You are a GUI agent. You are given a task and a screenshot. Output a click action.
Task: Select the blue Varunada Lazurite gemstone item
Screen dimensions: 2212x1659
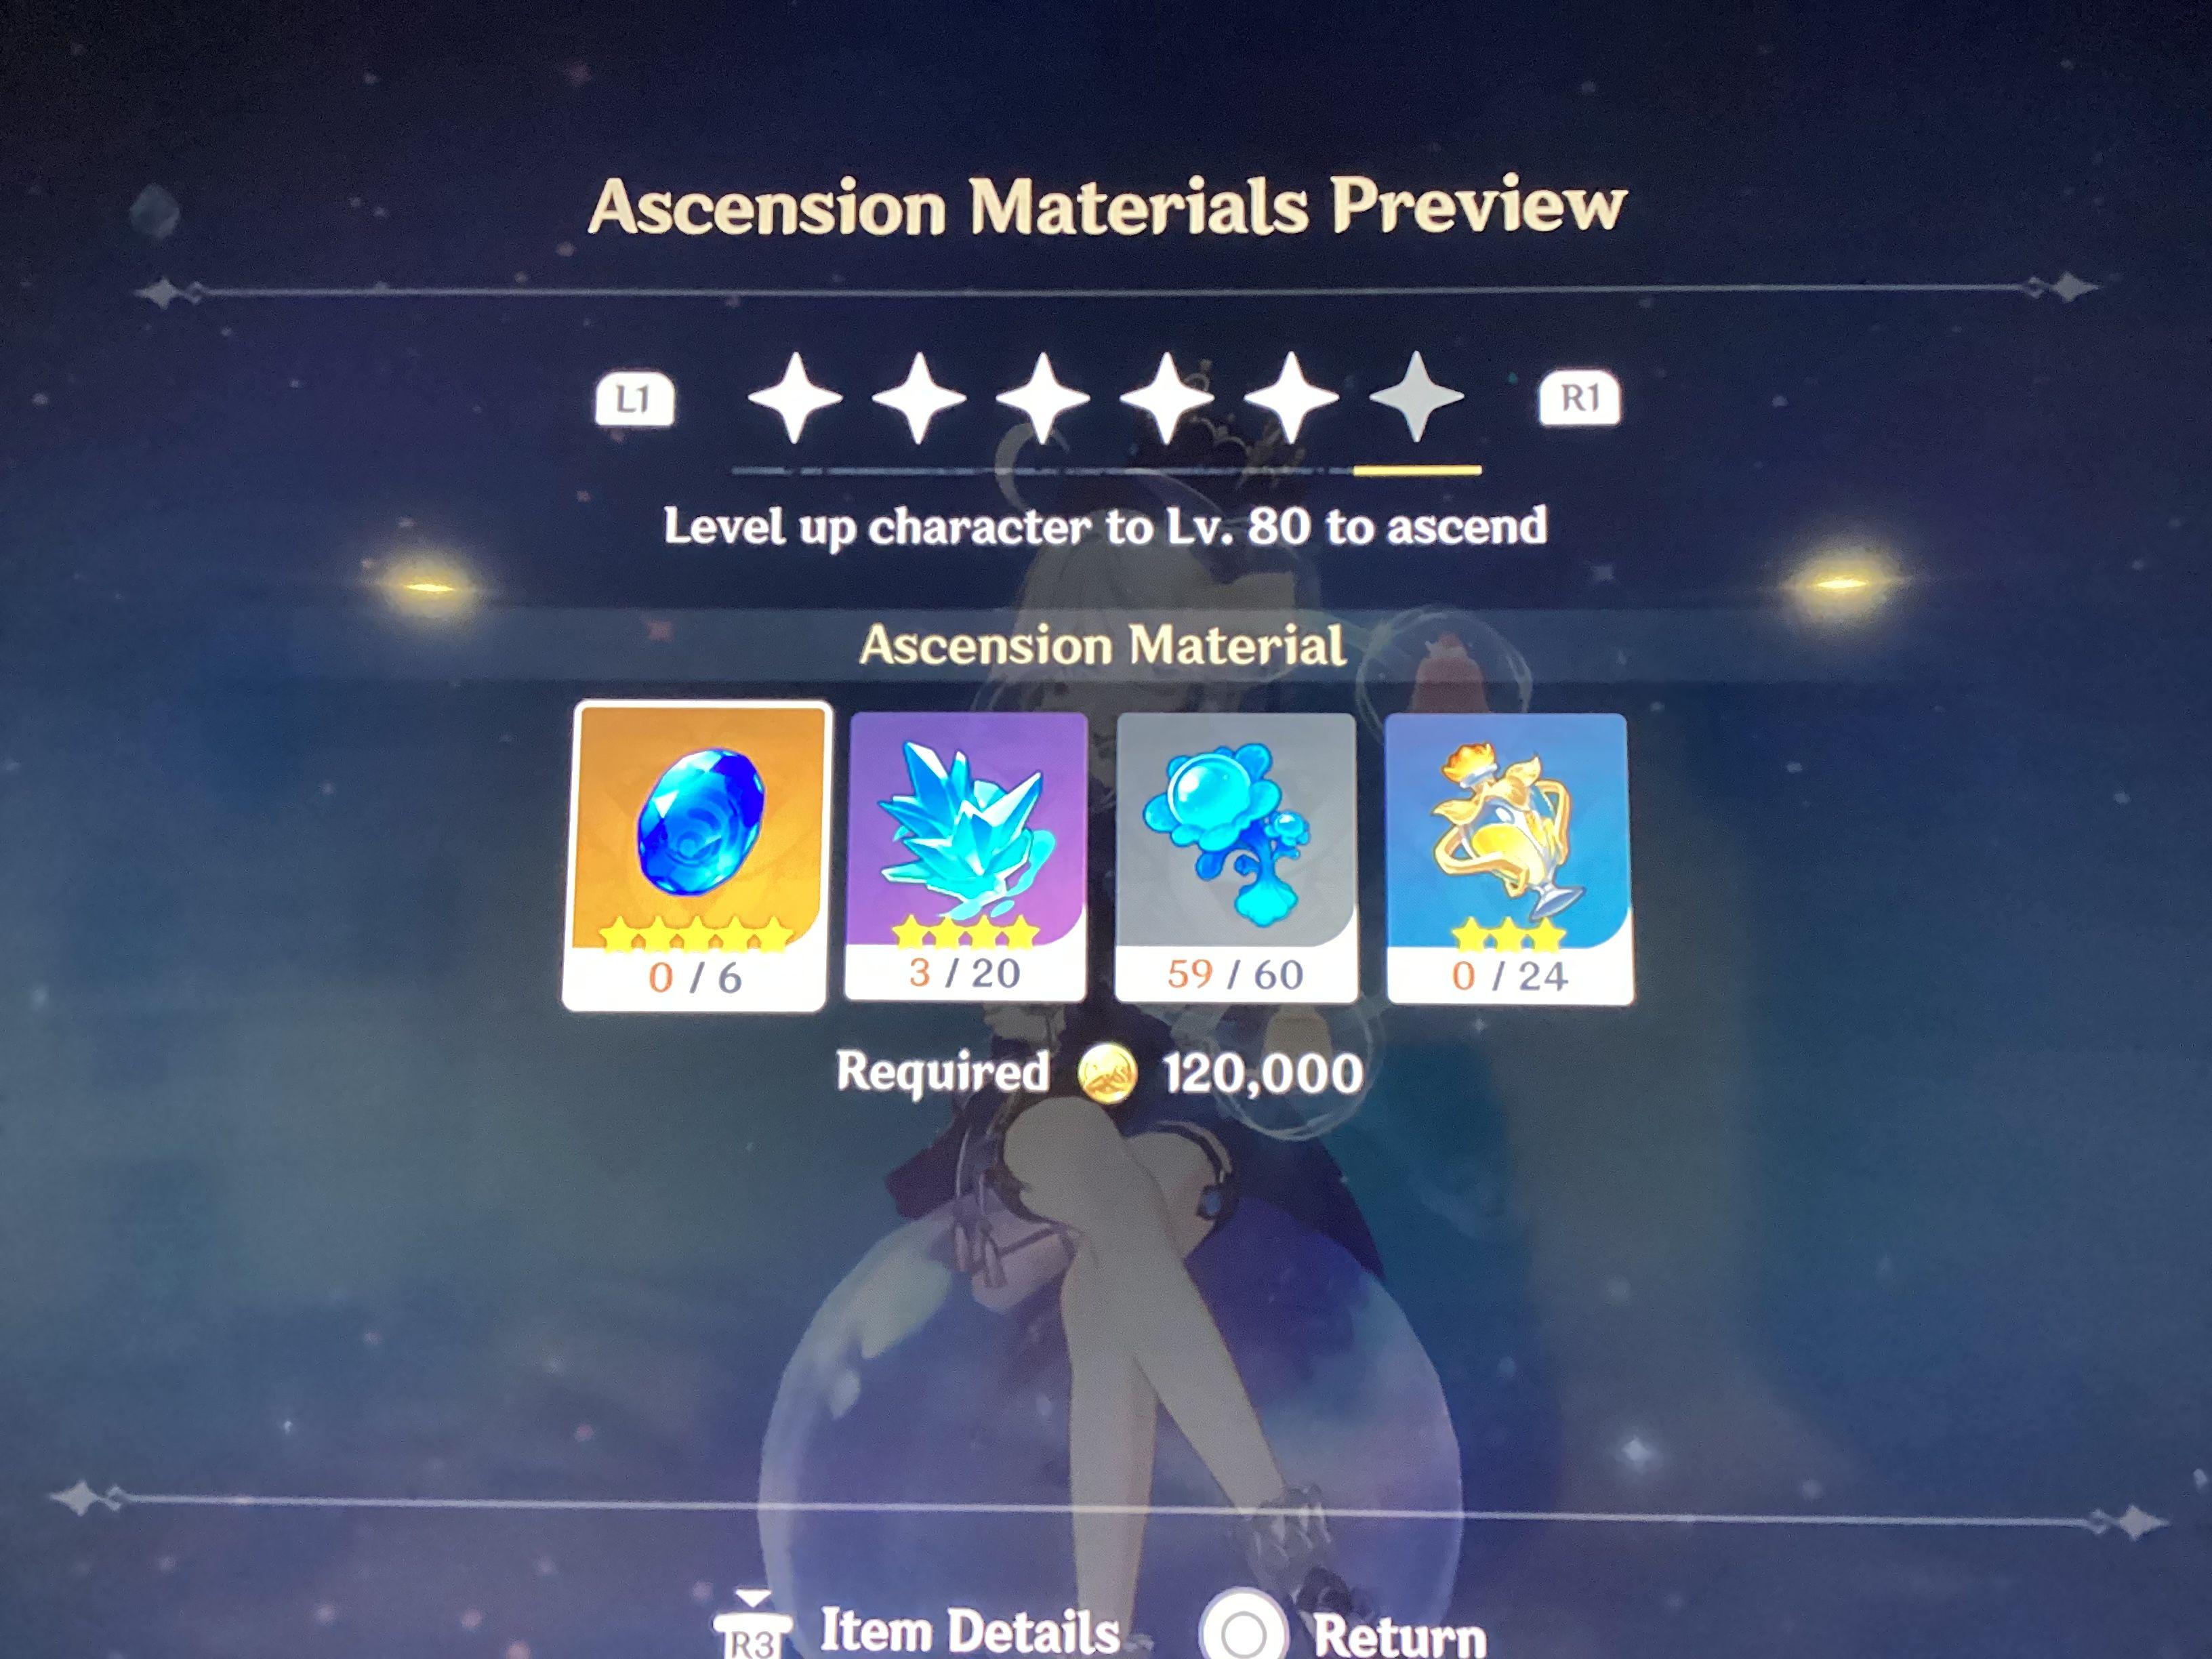click(x=697, y=856)
